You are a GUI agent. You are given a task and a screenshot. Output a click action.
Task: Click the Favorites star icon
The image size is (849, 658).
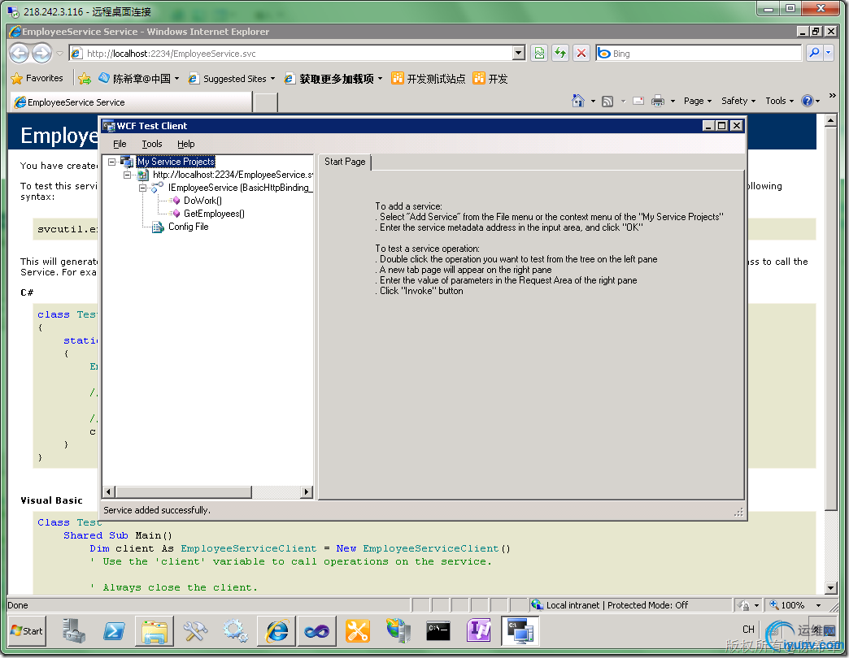pos(17,79)
